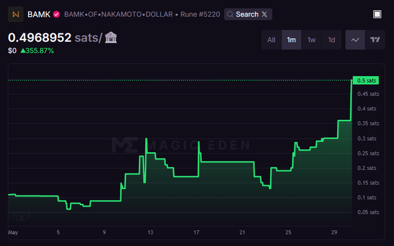The width and height of the screenshot is (394, 246).
Task: Click the BAMK•OF•NAKAMOTO•DOLLAR rune name
Action: [x=118, y=14]
